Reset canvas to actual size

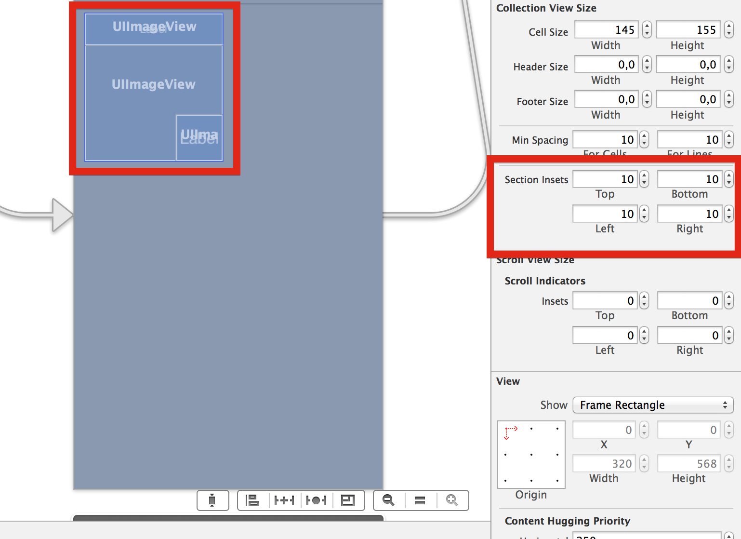[420, 500]
